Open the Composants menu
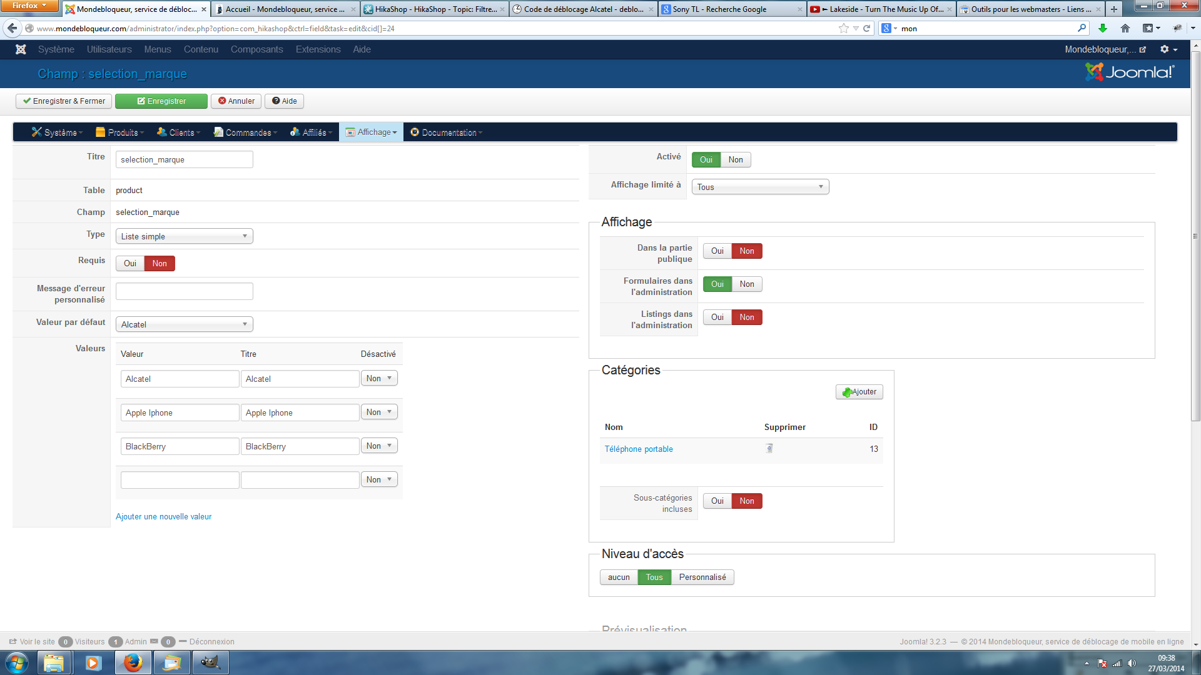 pos(256,49)
